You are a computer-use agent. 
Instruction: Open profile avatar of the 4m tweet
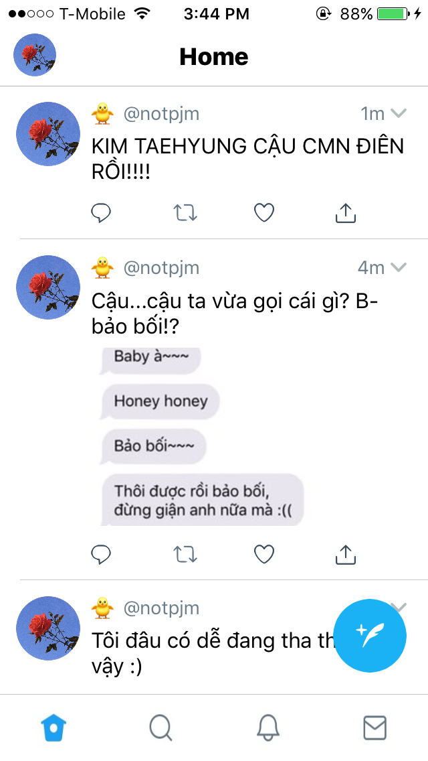coord(48,287)
